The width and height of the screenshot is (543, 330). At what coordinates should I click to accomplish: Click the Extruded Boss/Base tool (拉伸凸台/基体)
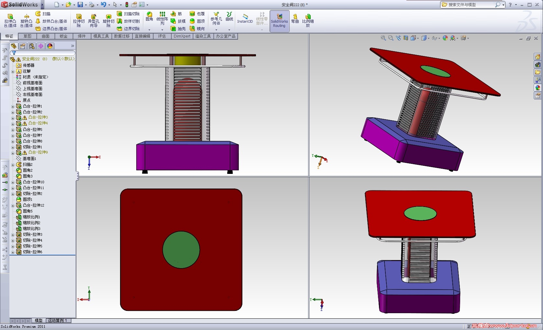[x=10, y=20]
